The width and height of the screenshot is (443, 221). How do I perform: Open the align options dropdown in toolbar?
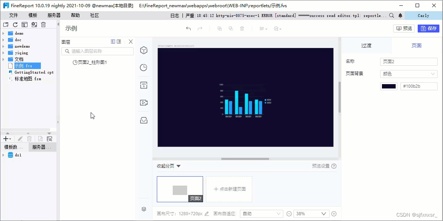tap(263, 29)
